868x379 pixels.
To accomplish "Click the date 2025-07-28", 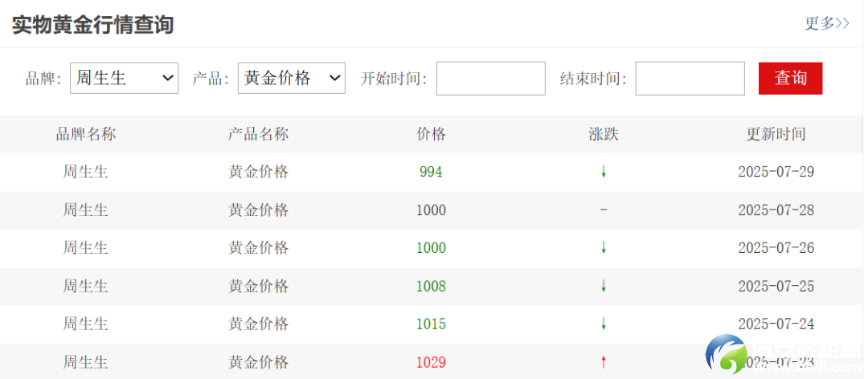I will [776, 210].
